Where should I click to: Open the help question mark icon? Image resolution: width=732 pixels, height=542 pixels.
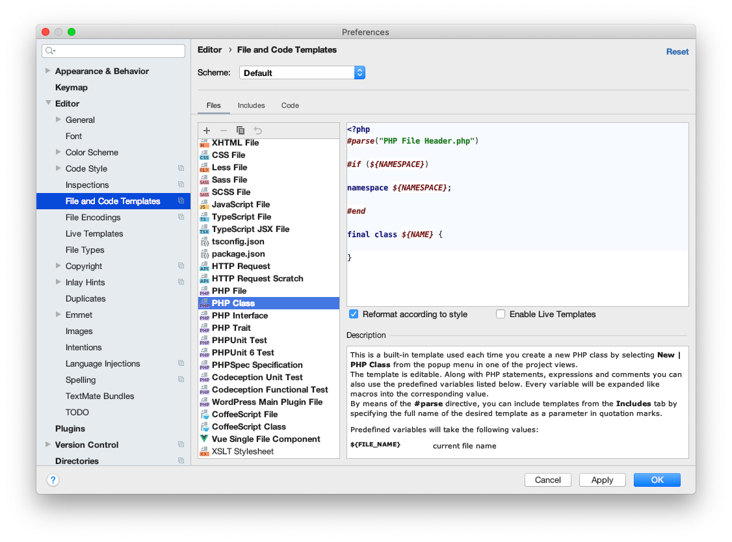click(53, 480)
